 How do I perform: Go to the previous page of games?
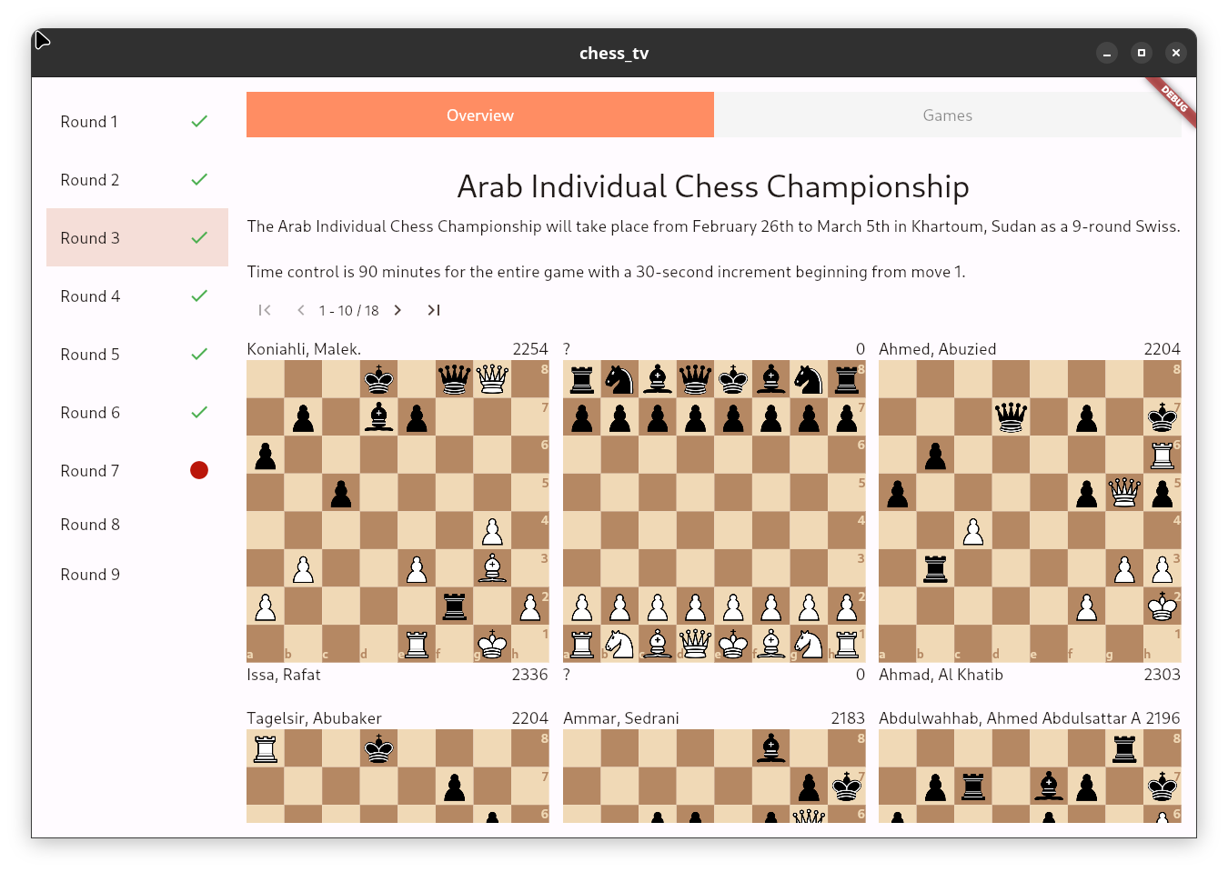pos(301,310)
